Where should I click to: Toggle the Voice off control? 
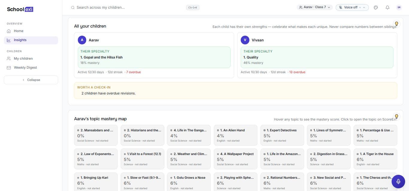pyautogui.click(x=352, y=7)
